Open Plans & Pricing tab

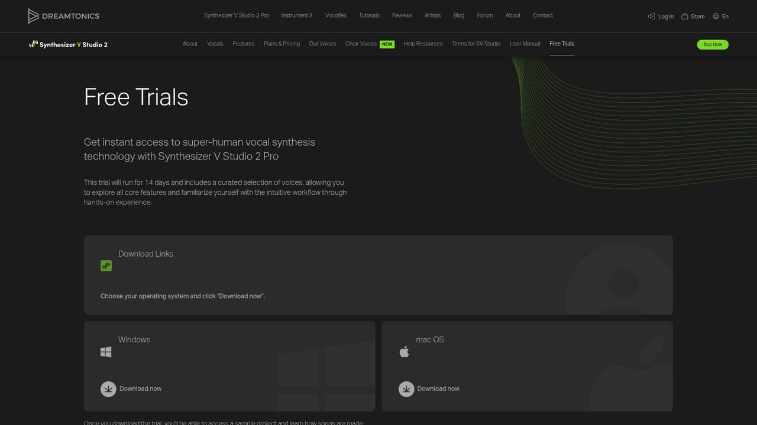282,44
